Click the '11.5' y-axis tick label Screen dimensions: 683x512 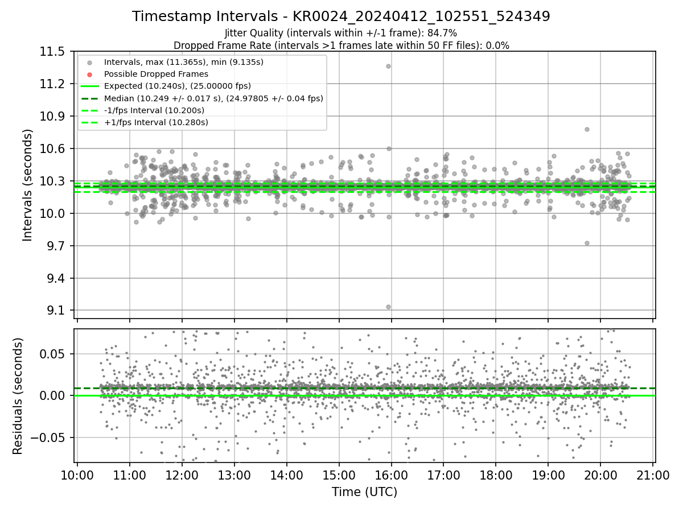54,52
